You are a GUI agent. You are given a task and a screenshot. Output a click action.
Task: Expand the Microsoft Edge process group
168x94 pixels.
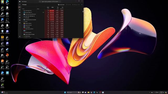tap(23, 12)
